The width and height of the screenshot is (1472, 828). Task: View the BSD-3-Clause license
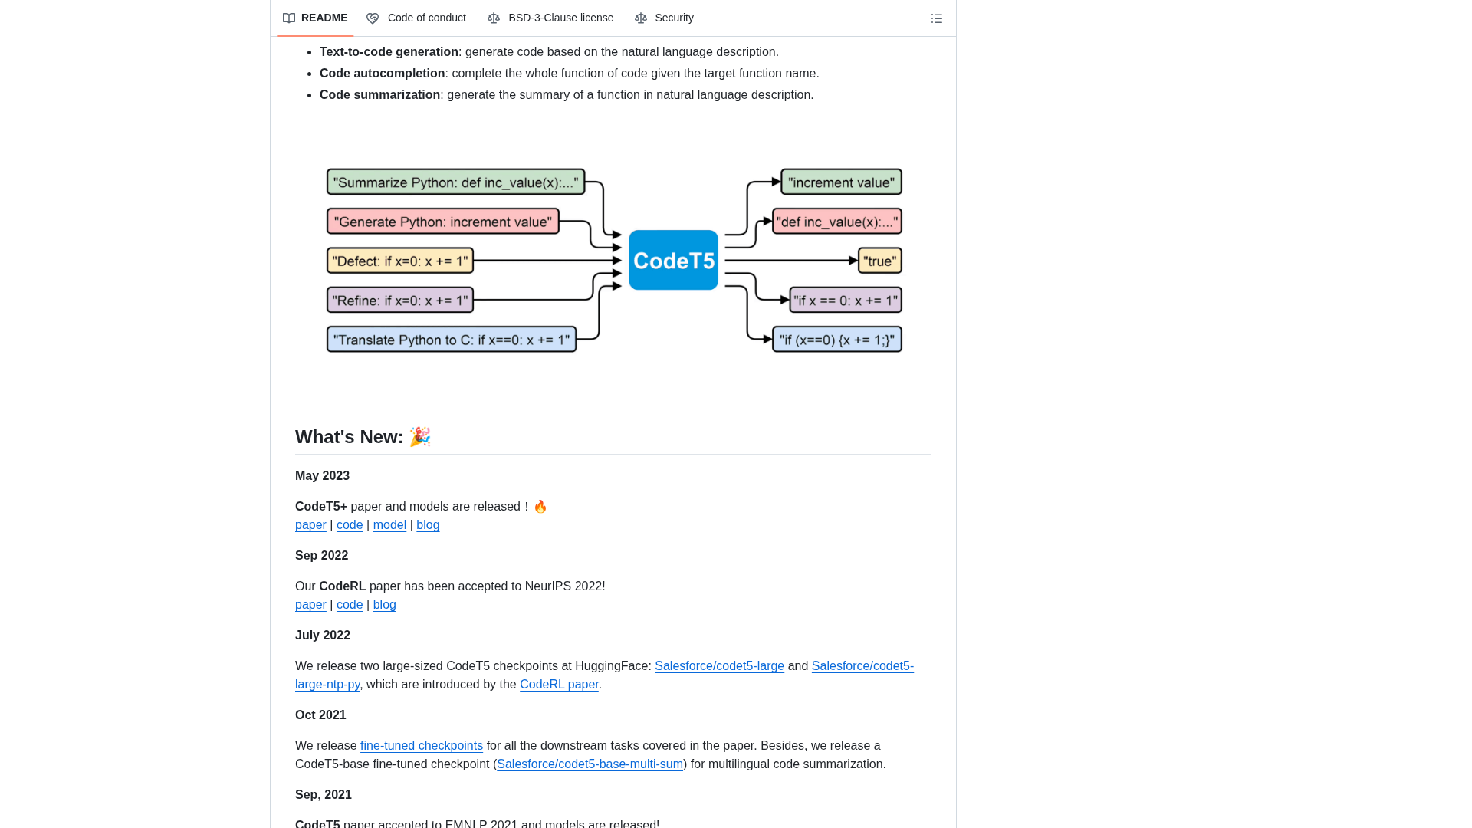[560, 18]
